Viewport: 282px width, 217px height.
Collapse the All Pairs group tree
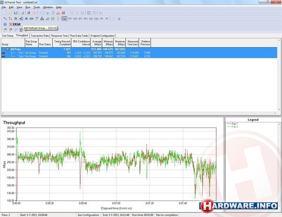pos(8,49)
